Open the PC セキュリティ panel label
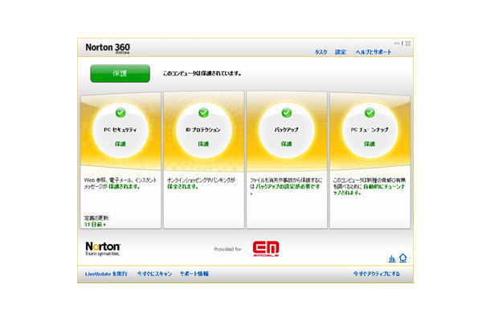The width and height of the screenshot is (490, 321). [120, 129]
